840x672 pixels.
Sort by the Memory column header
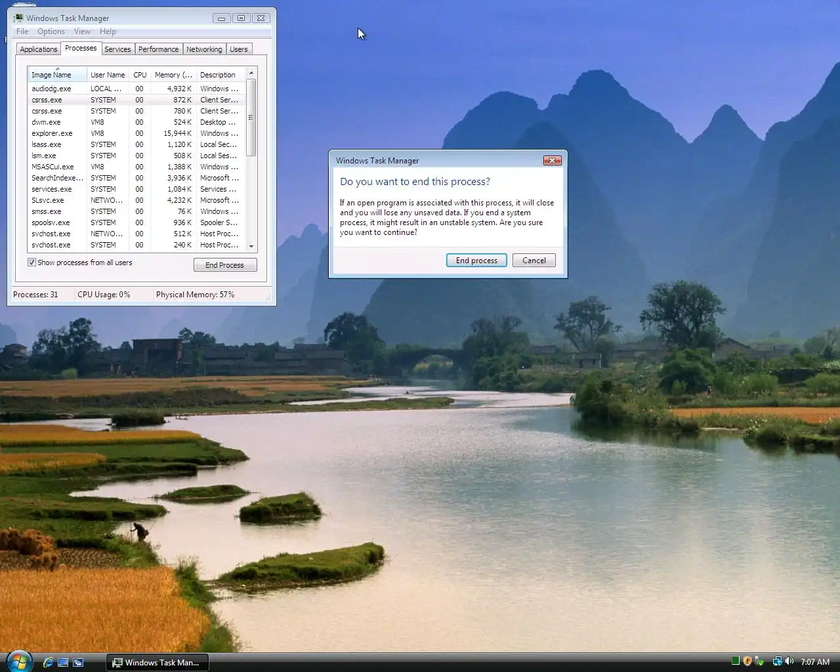(173, 75)
